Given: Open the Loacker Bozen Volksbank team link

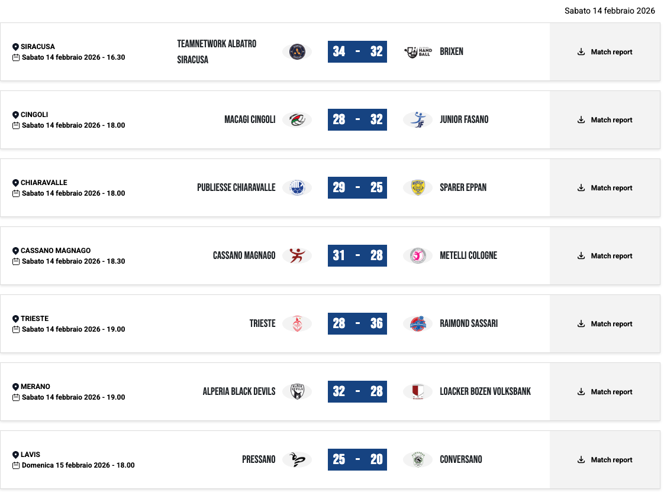Looking at the screenshot, I should pos(485,391).
